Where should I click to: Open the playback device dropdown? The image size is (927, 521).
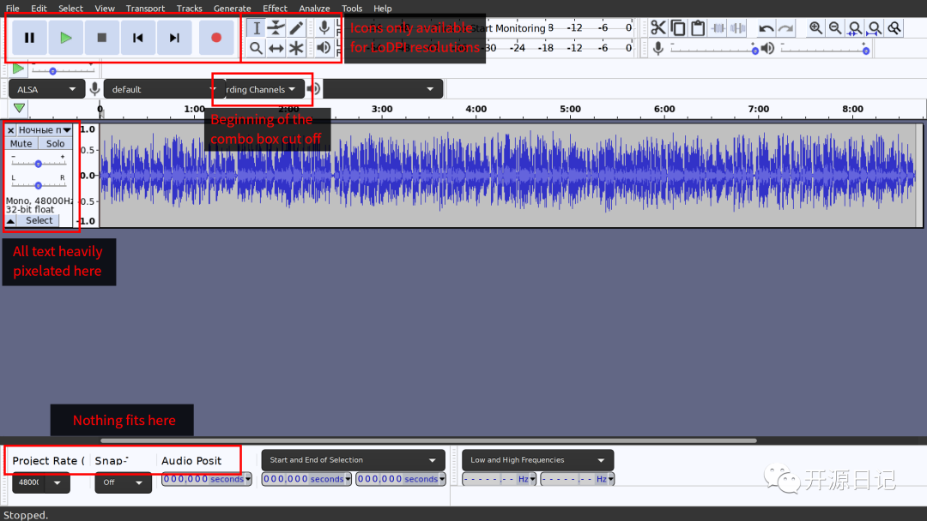tap(383, 89)
